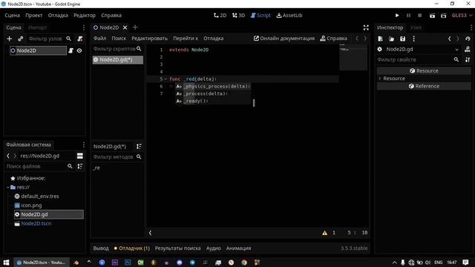Play a custom scene

pos(444,16)
